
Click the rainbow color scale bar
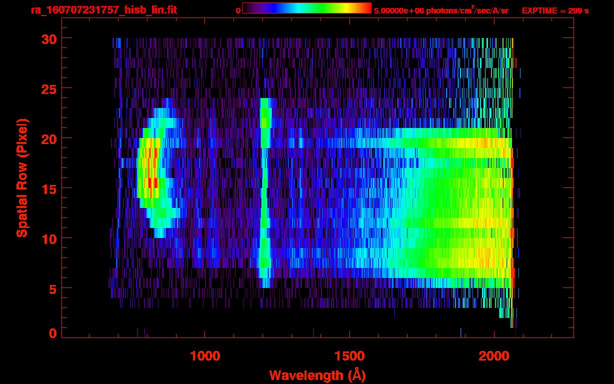307,8
